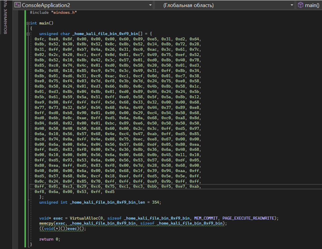Click the ConsoleApplication2 project icon
This screenshot has width=322, height=249.
point(18,5)
